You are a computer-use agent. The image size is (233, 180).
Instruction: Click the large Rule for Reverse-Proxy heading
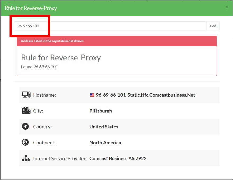coord(61,57)
